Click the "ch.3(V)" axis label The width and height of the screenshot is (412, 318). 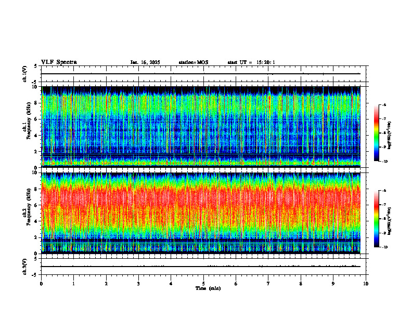tap(24, 267)
